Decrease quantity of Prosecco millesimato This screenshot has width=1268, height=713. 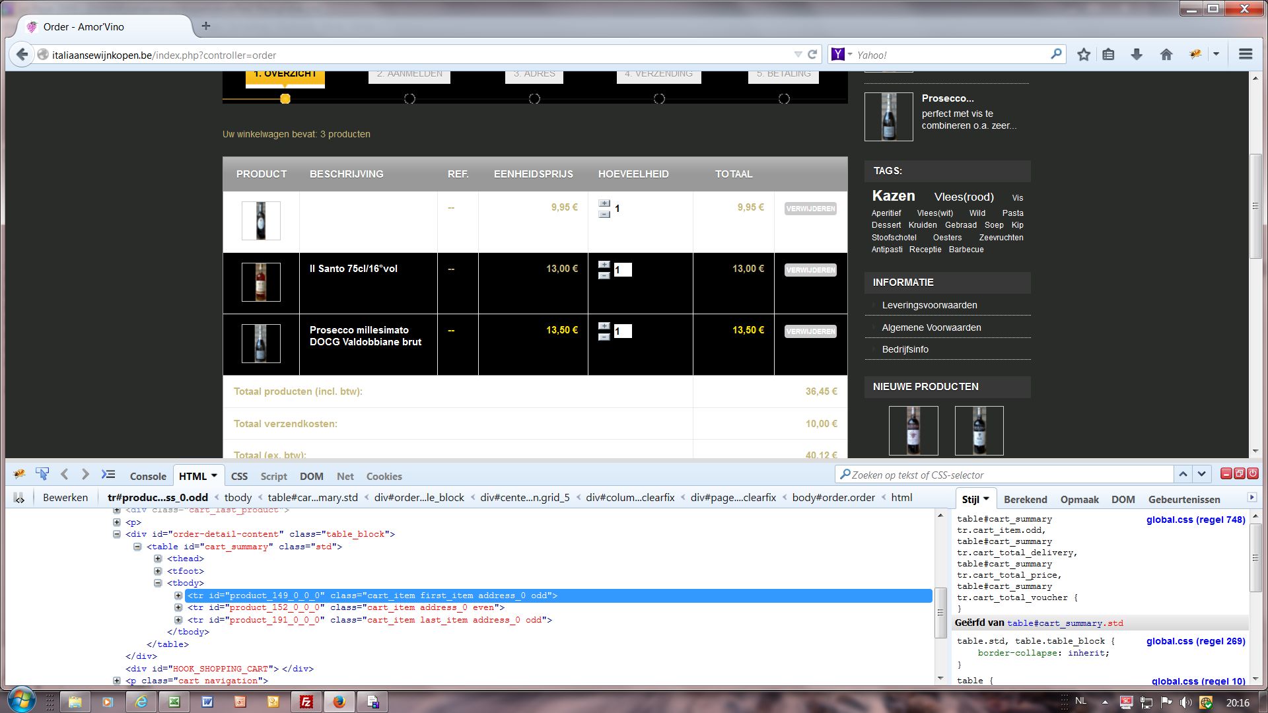point(604,337)
